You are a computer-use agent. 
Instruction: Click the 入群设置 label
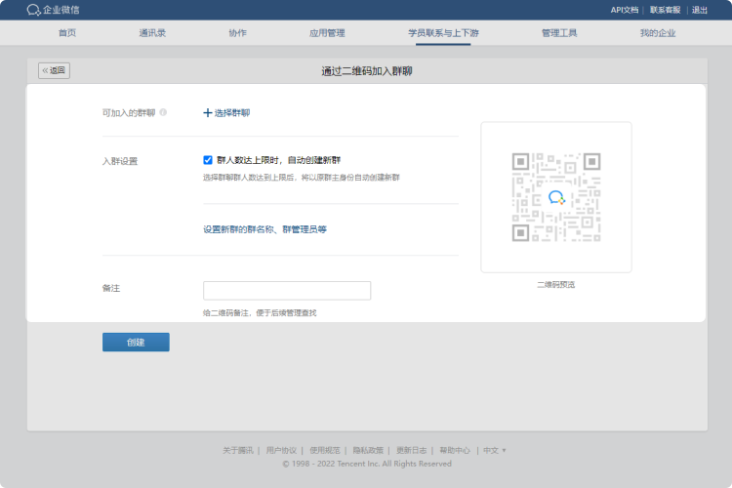[x=120, y=161]
